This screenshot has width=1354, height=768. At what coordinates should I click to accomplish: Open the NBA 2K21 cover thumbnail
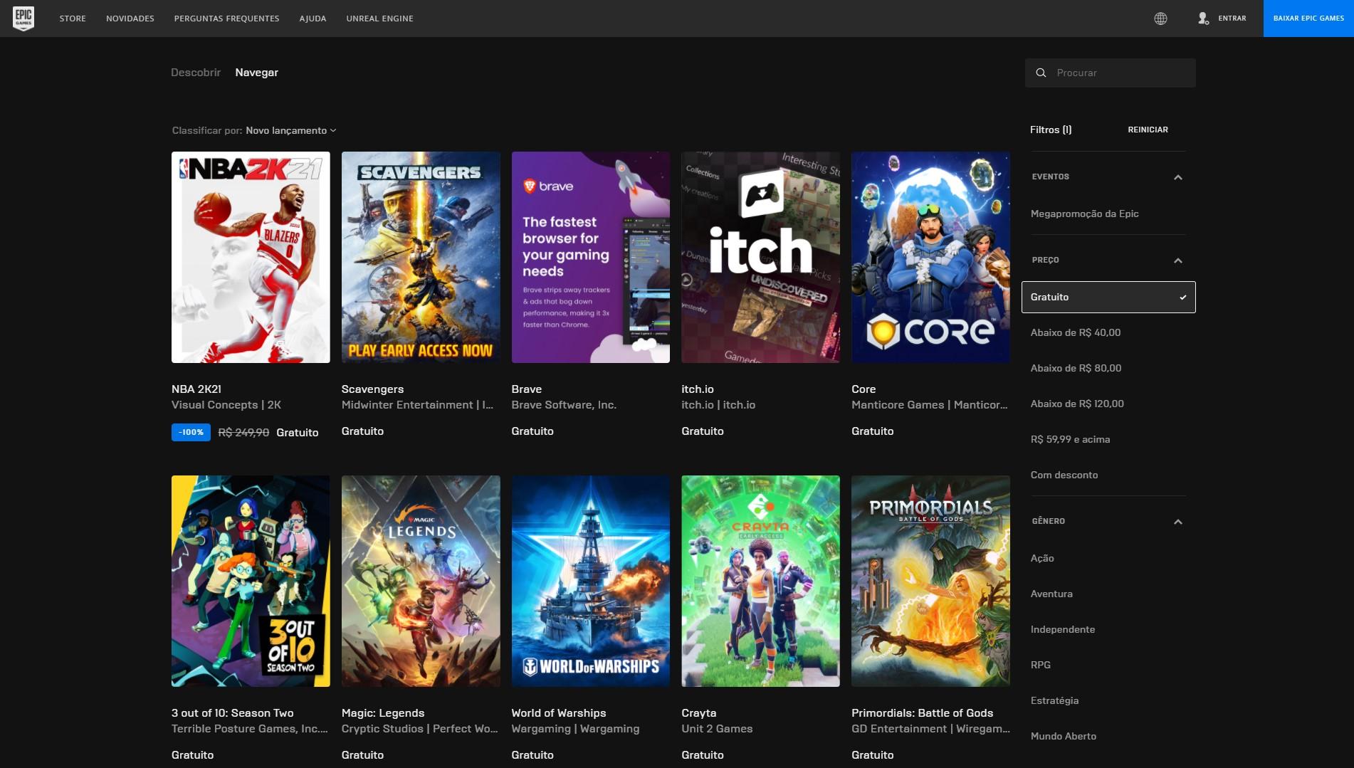(251, 257)
